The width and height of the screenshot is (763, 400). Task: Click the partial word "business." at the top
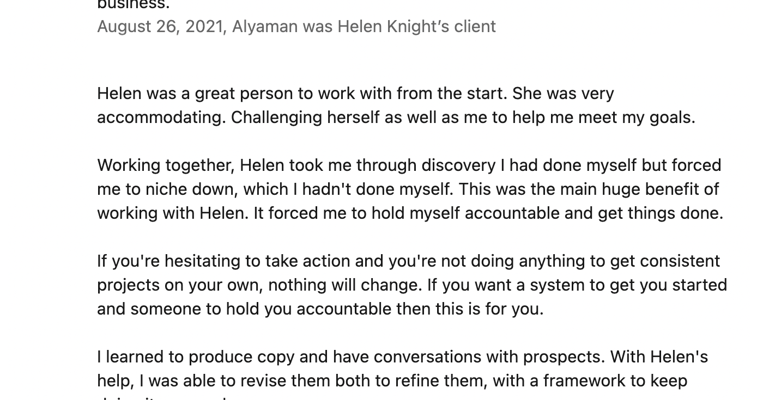tap(133, 4)
